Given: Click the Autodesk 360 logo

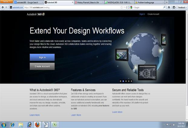Looking at the screenshot, I should (x=36, y=14).
